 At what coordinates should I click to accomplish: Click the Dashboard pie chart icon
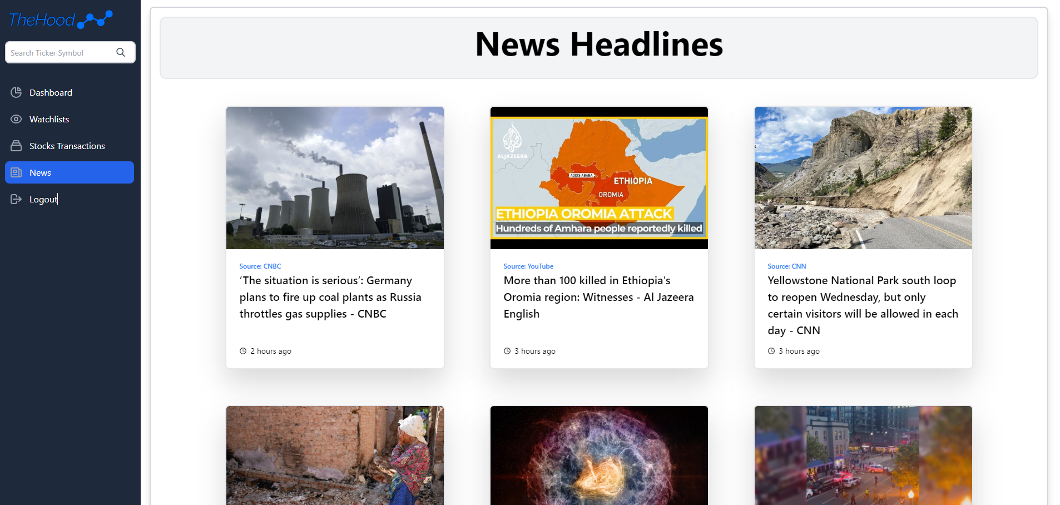pyautogui.click(x=16, y=92)
